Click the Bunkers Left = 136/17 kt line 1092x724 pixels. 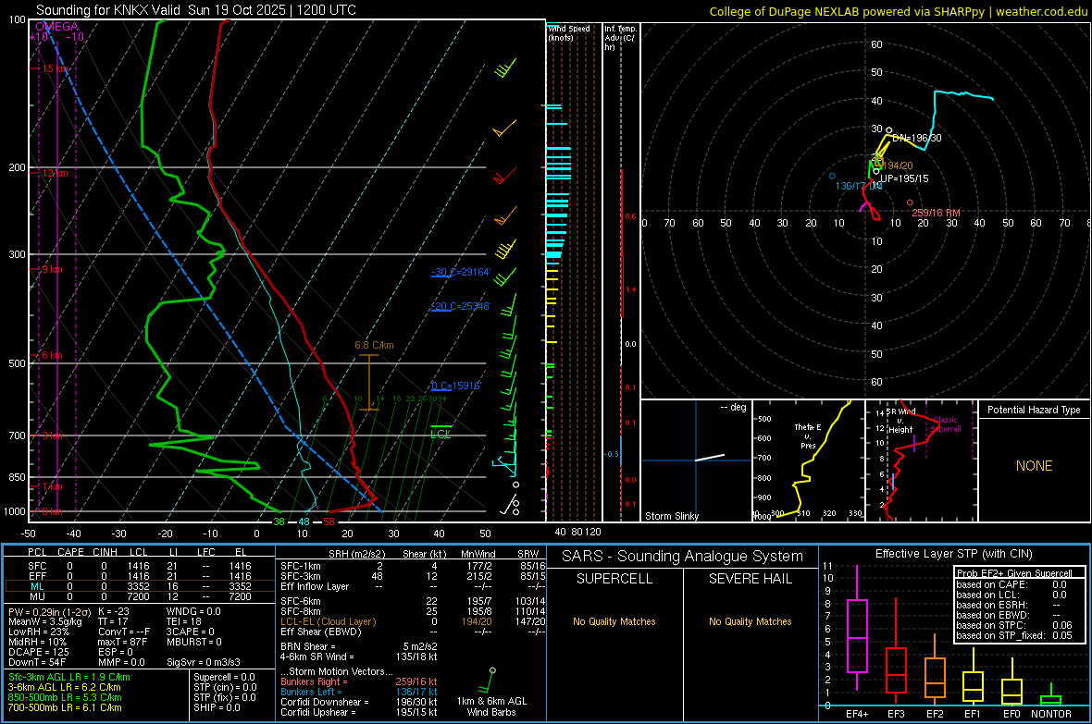[359, 692]
